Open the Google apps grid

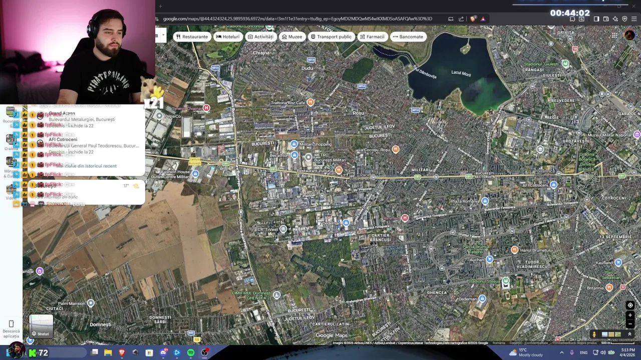click(x=614, y=35)
